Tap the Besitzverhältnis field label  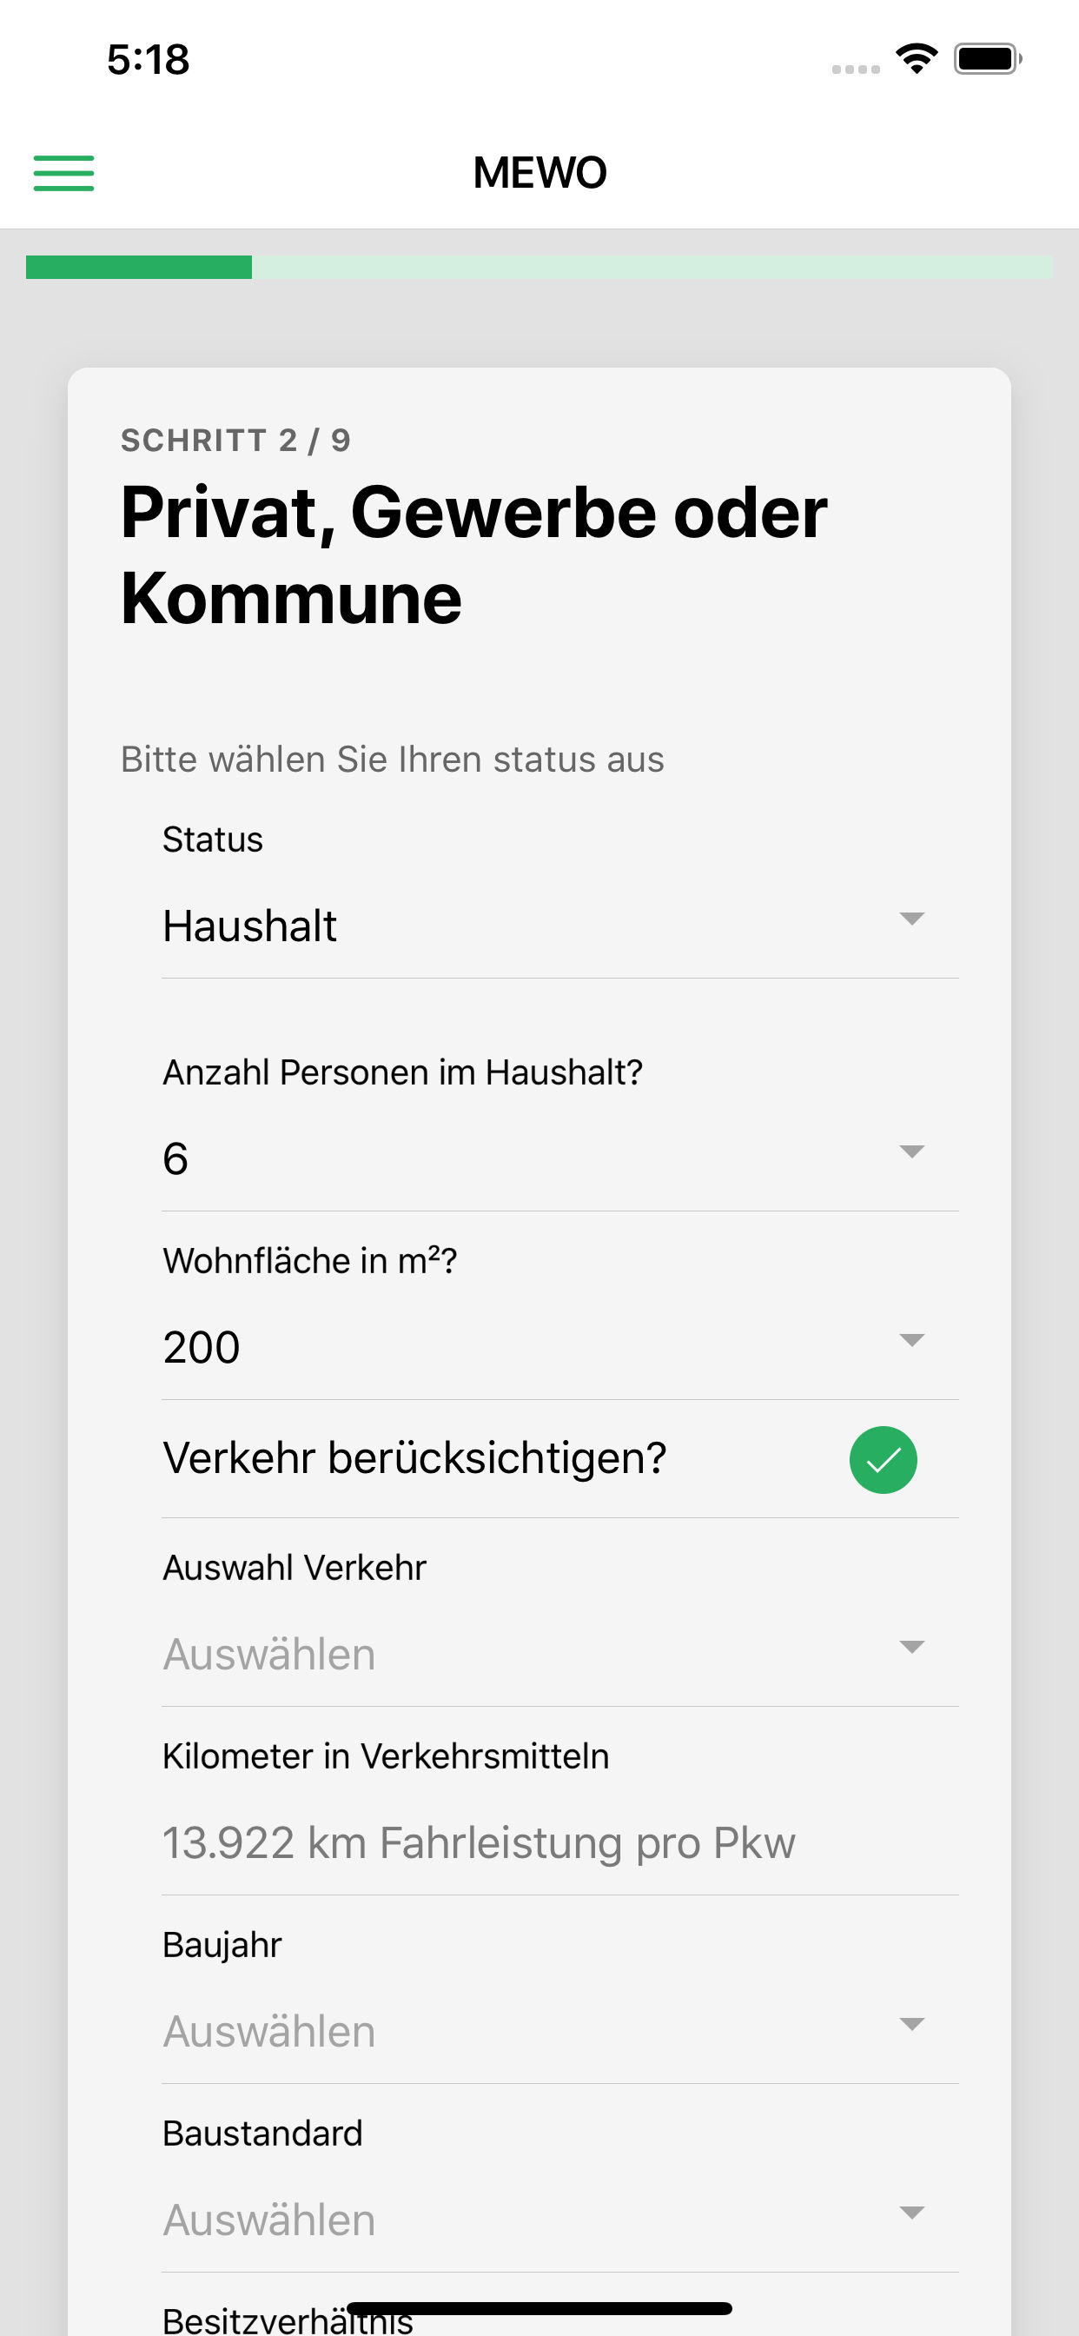click(x=288, y=2321)
